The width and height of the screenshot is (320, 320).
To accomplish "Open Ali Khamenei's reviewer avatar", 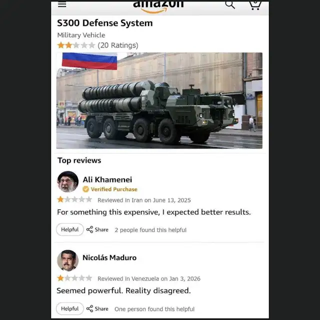I will pos(68,181).
